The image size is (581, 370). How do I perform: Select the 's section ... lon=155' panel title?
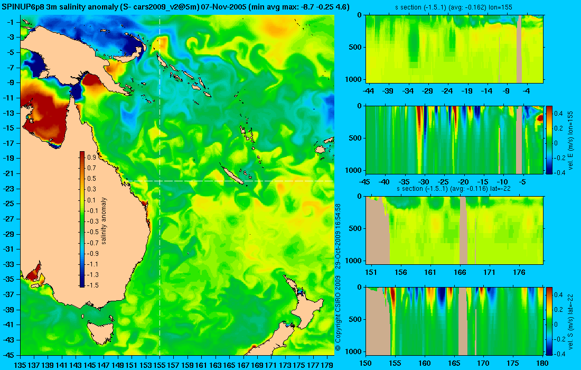coord(454,7)
